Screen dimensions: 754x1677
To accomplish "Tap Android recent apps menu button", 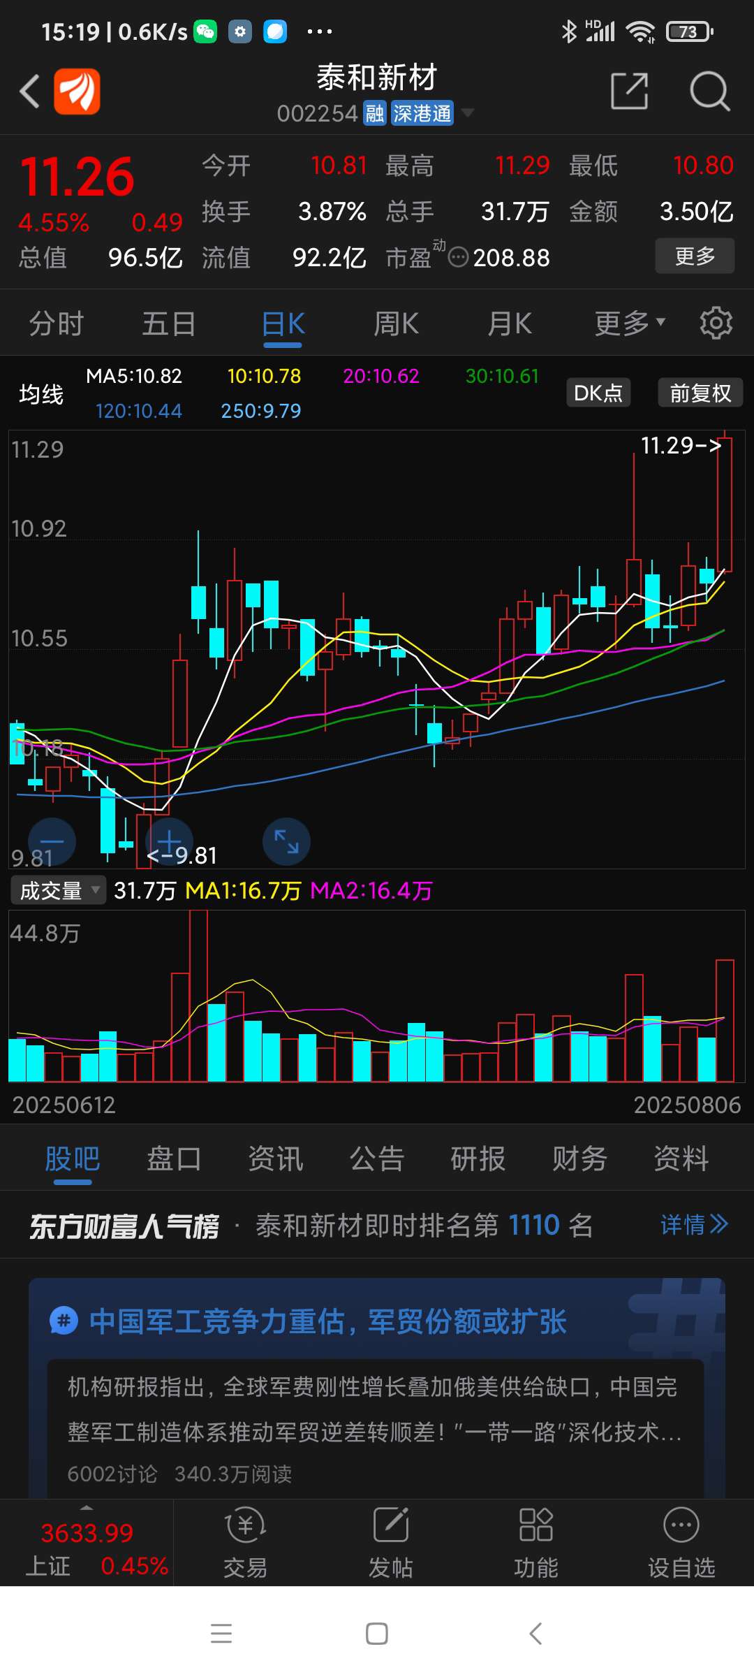I will click(x=221, y=1634).
